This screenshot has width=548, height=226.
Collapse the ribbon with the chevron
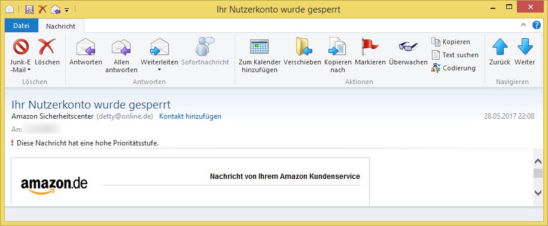[523, 25]
